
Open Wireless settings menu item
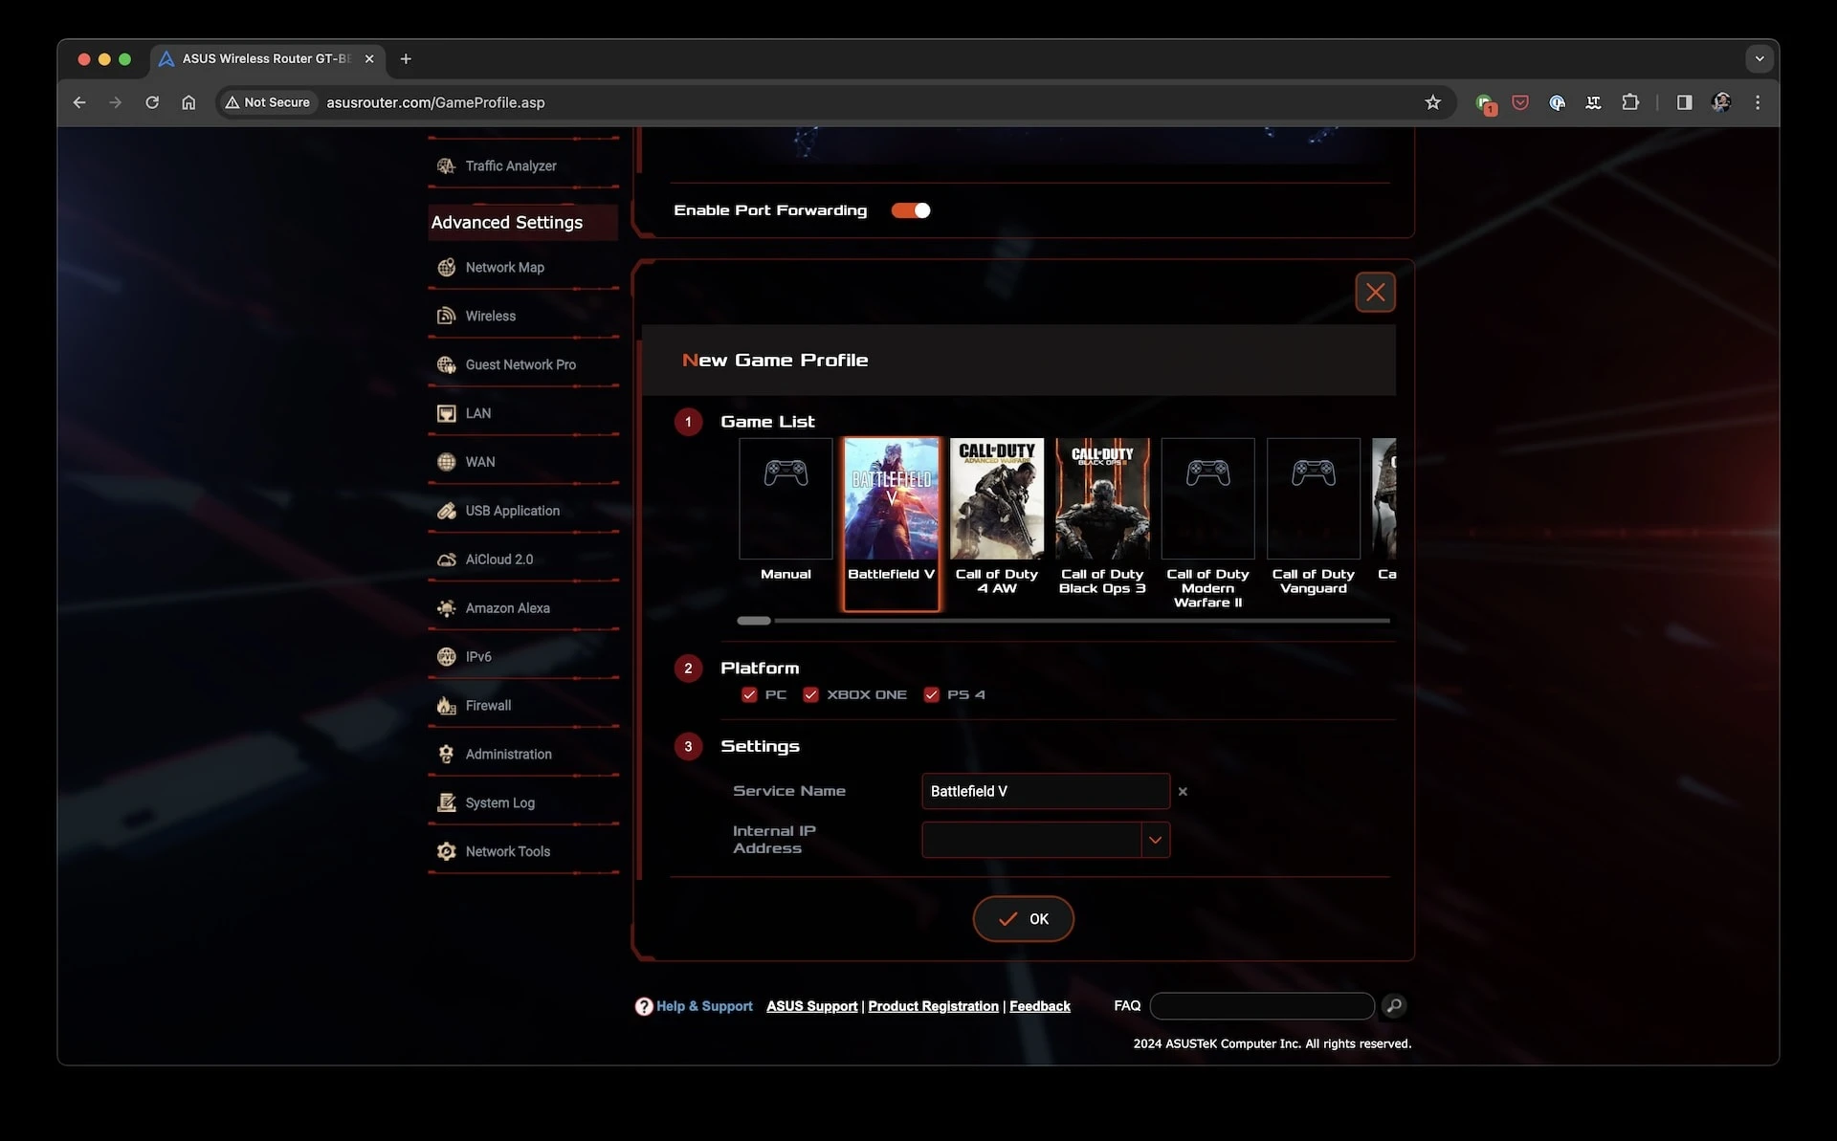[522, 317]
